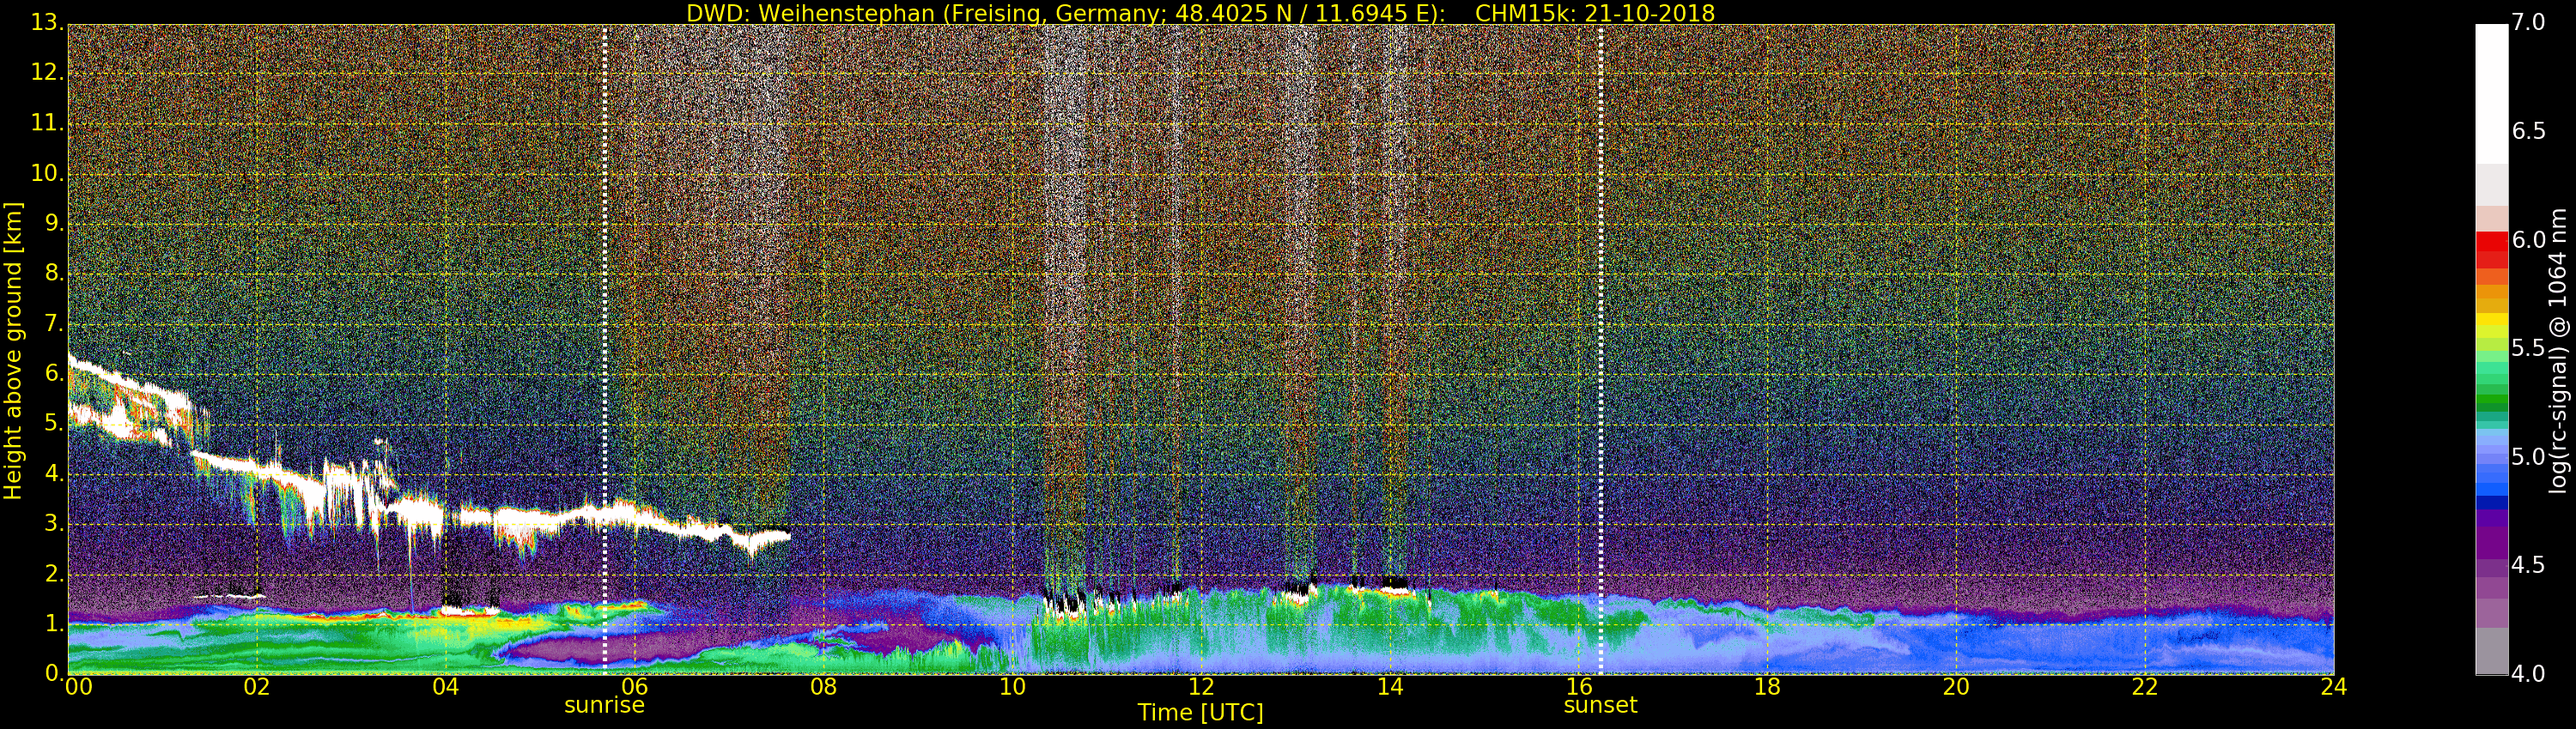Click the 08 hour tick on the time axis
The height and width of the screenshot is (729, 2576).
[823, 687]
